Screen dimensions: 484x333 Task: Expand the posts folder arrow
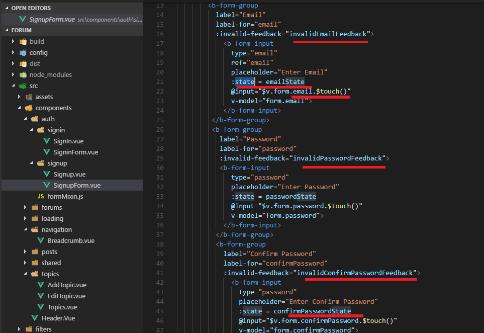tap(25, 252)
